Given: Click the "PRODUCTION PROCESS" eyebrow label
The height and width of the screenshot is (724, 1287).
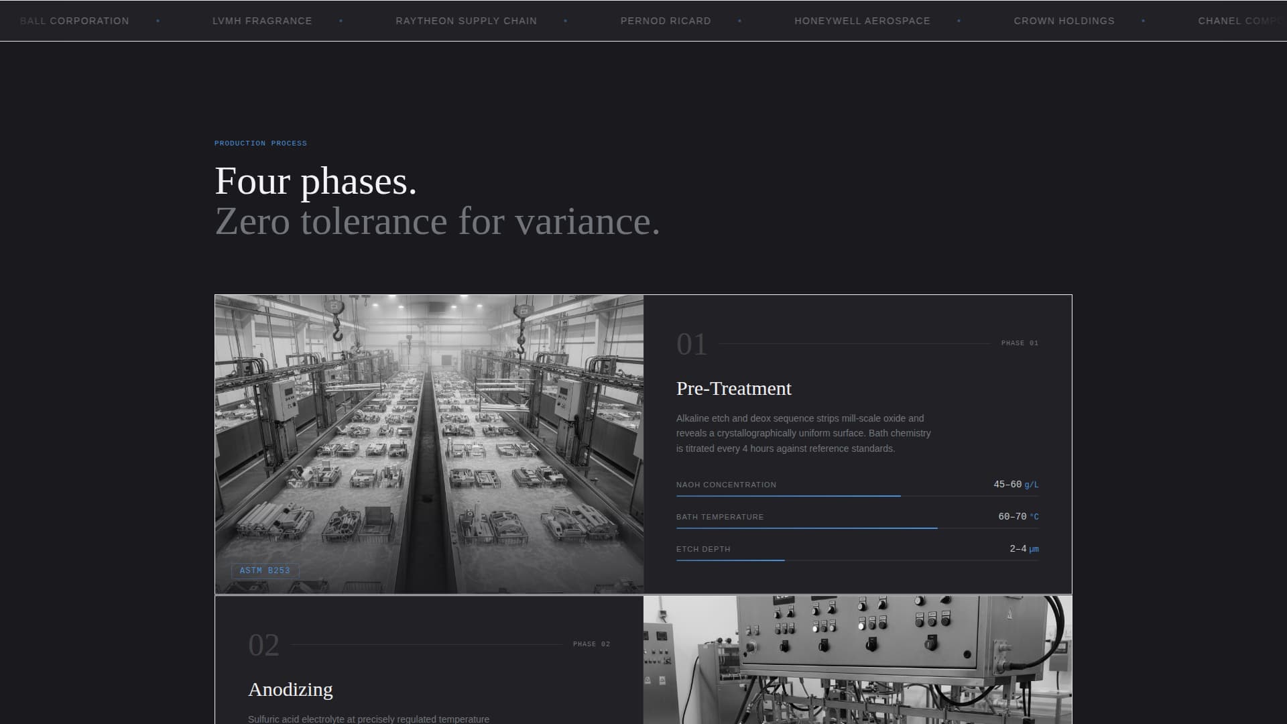Looking at the screenshot, I should point(260,143).
